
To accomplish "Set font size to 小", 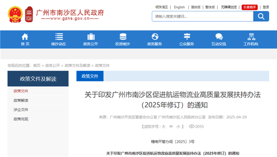I will tap(178, 126).
